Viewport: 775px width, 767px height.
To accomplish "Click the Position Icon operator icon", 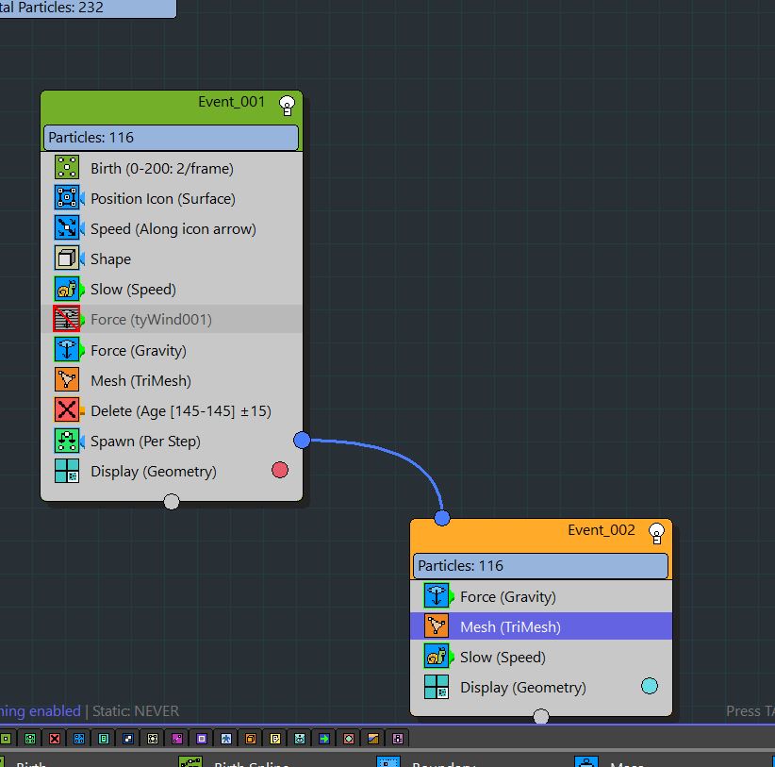I will click(x=67, y=198).
